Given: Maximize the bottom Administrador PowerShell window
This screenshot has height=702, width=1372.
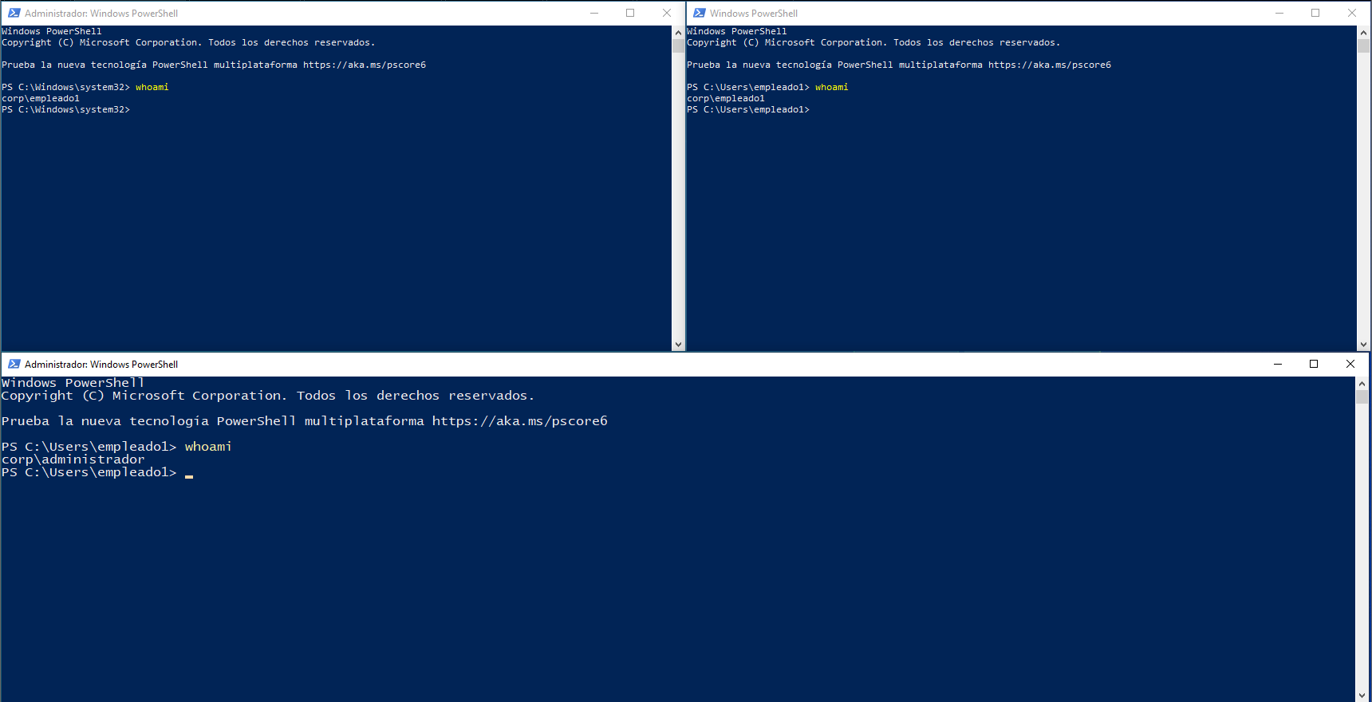Looking at the screenshot, I should (1314, 364).
